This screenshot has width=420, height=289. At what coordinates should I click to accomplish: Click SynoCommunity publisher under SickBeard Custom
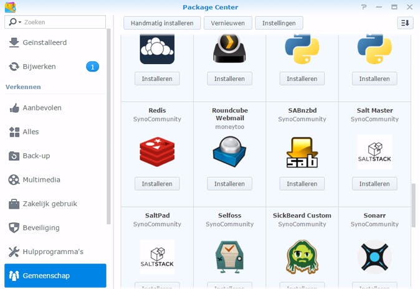pos(302,224)
